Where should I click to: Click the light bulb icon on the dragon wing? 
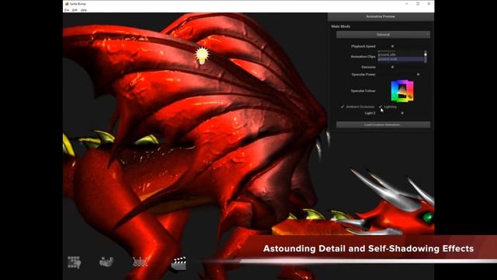(x=202, y=55)
